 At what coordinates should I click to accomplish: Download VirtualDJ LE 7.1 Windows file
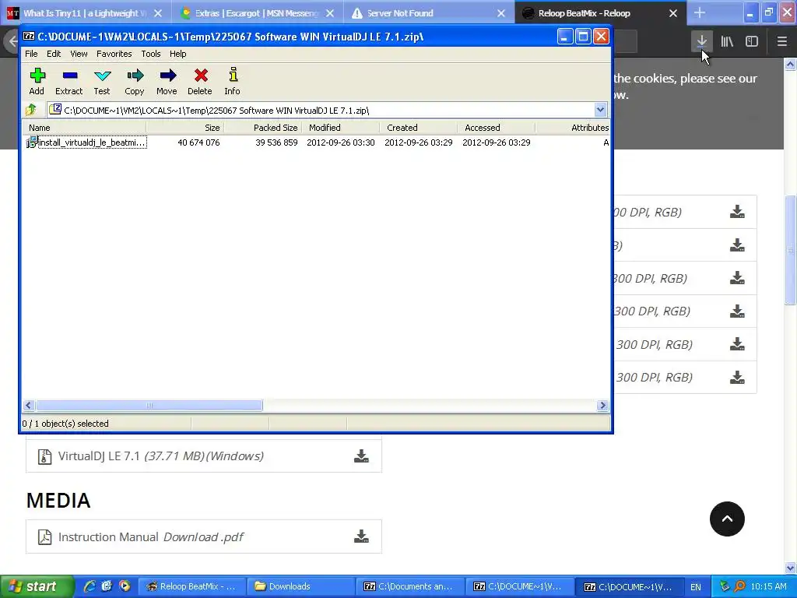click(x=361, y=456)
